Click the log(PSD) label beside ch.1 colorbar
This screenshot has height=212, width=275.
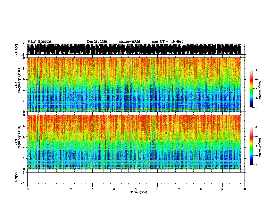click(x=260, y=90)
